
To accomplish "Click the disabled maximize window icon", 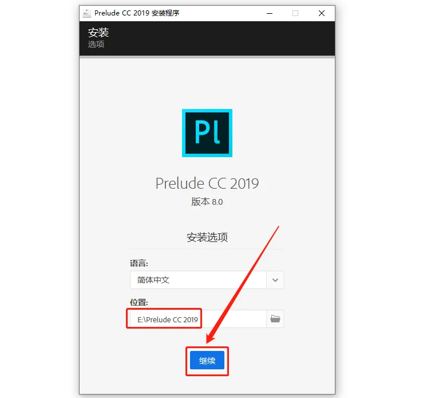I will pyautogui.click(x=295, y=13).
